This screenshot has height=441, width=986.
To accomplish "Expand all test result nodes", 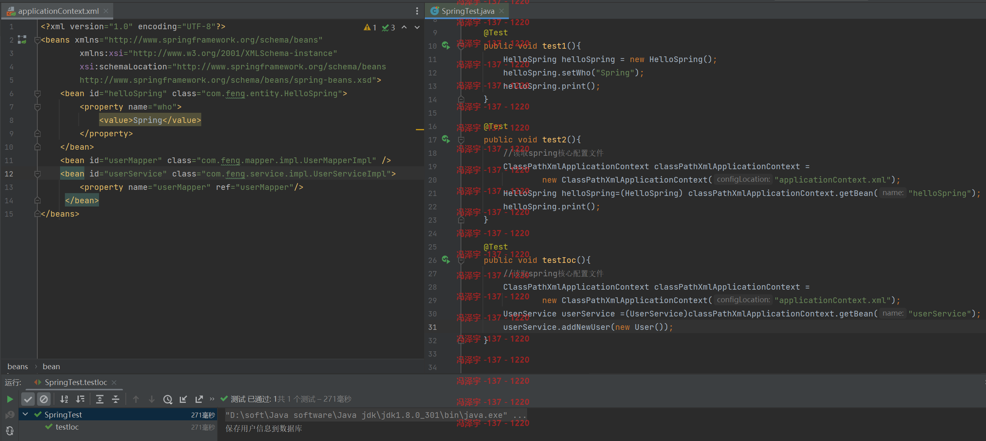I will (100, 399).
